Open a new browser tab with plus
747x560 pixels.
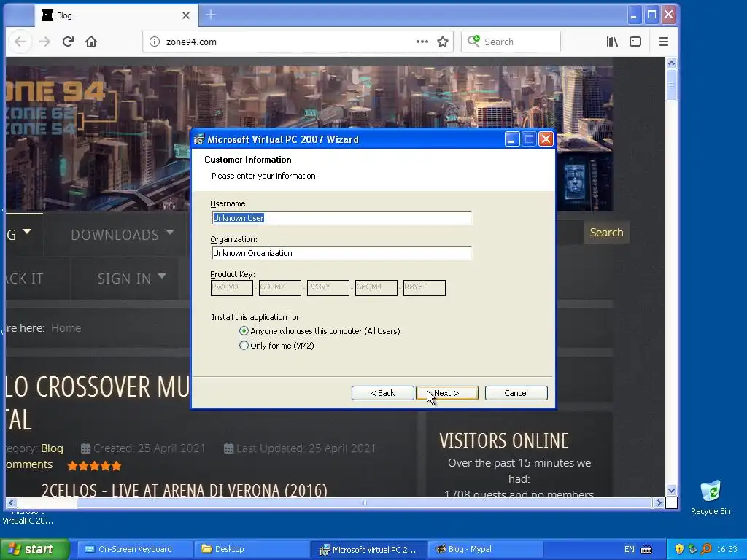pyautogui.click(x=211, y=15)
